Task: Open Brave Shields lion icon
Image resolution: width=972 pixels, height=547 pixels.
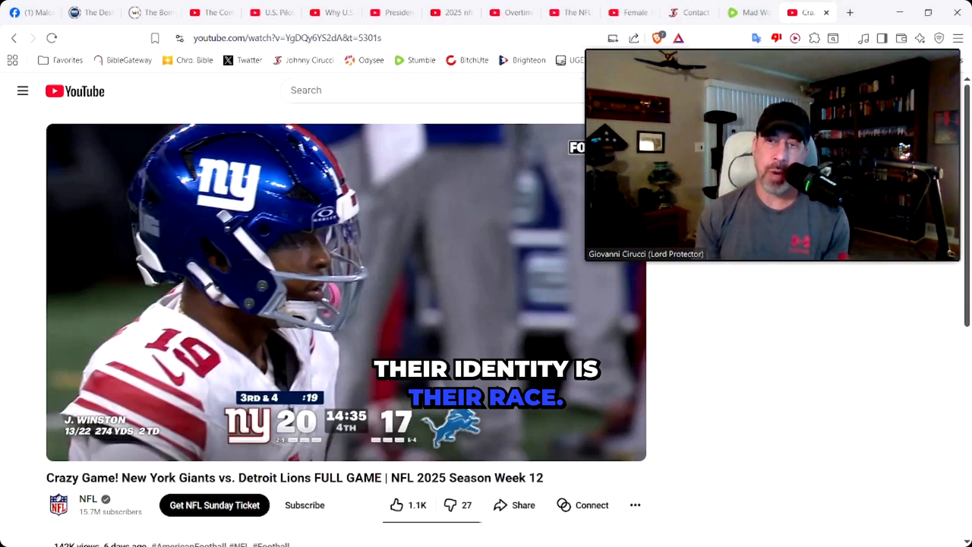Action: (658, 38)
